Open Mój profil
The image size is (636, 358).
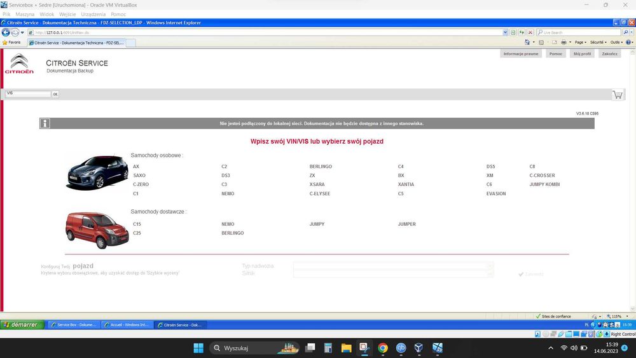tap(582, 53)
